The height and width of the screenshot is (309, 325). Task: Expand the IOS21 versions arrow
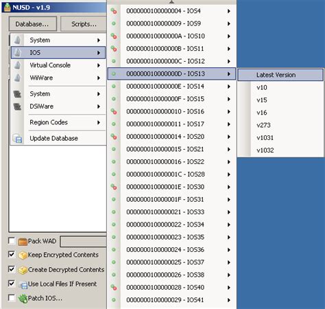[228, 150]
